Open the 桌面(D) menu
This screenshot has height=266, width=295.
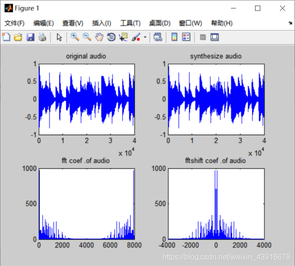160,23
